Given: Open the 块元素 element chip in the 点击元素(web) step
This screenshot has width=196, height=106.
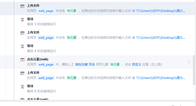Looking at the screenshot, I should [115, 64].
